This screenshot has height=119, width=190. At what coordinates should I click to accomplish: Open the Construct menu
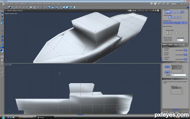[x=32, y=4]
